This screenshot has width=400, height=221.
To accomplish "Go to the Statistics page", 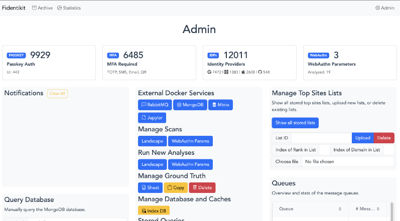I will point(69,8).
